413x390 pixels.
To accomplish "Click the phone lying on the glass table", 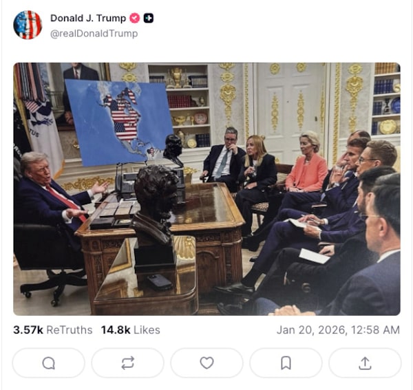I will click(160, 282).
